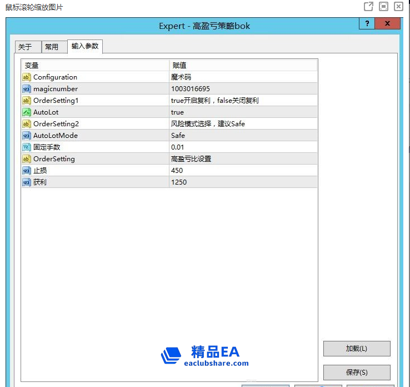Click the boolean icon beside AutoLot
This screenshot has height=387, width=410.
click(x=27, y=112)
